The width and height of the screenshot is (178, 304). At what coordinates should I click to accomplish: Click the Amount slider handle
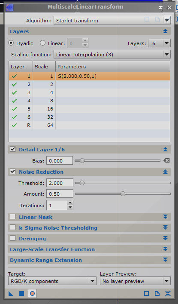pos(123,193)
